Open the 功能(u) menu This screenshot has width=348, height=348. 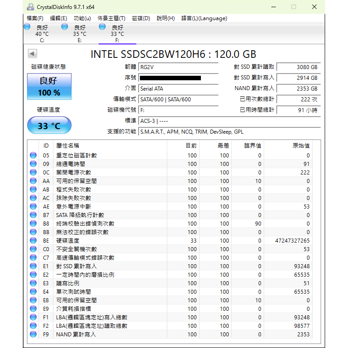click(x=83, y=18)
